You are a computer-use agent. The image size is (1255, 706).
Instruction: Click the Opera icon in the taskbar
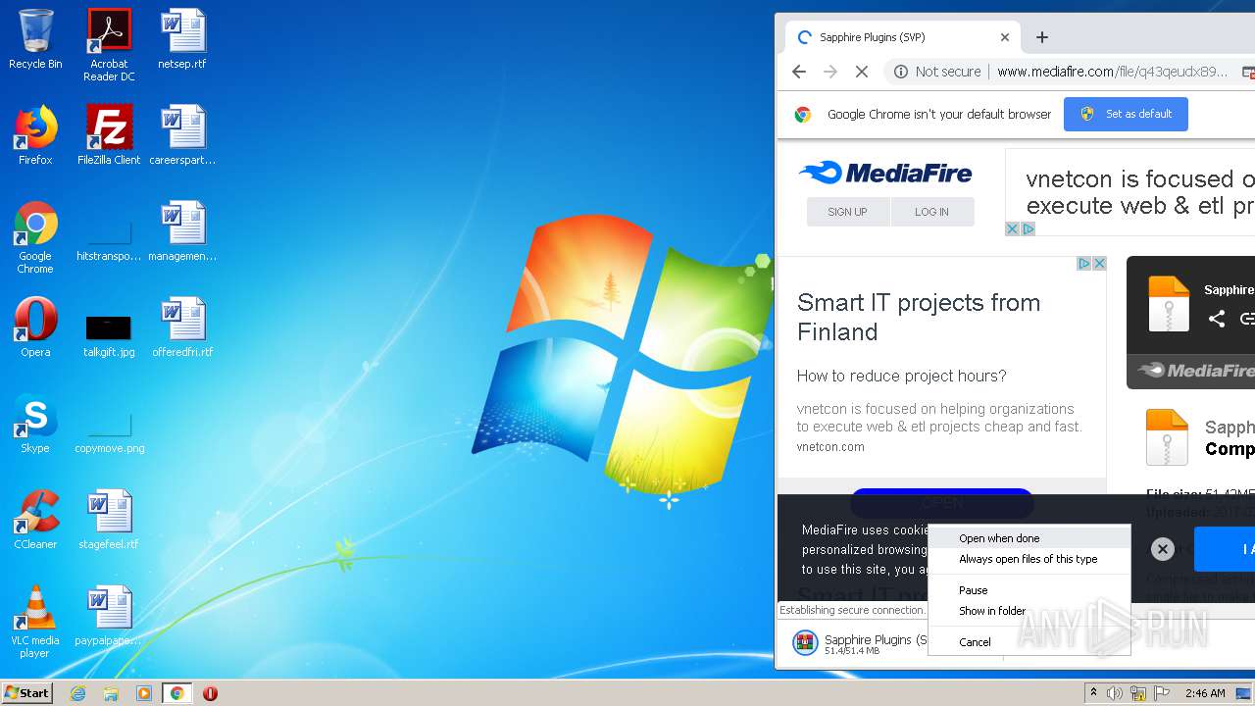[210, 693]
